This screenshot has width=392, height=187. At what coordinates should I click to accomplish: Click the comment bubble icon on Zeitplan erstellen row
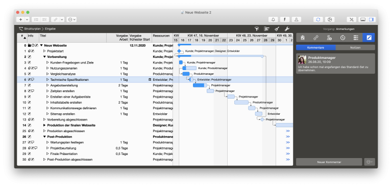33,91
